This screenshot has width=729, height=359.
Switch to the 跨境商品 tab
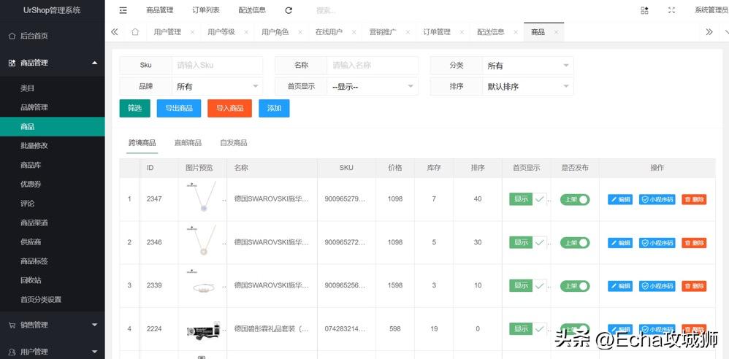click(x=142, y=142)
